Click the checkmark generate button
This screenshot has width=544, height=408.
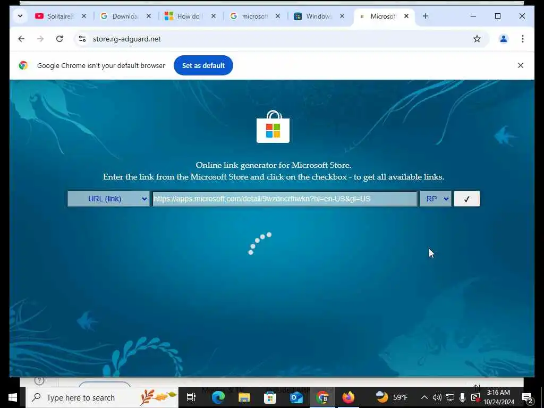coord(466,199)
